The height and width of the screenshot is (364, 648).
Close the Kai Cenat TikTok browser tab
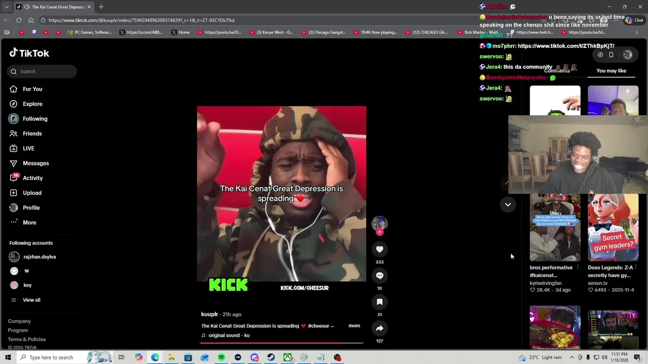point(89,7)
